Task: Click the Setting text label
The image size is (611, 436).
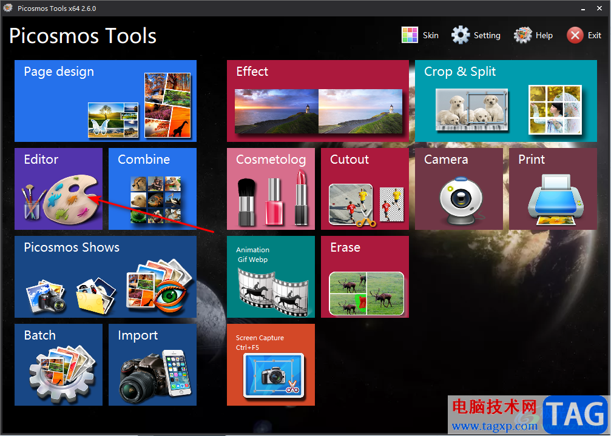Action: coord(487,35)
